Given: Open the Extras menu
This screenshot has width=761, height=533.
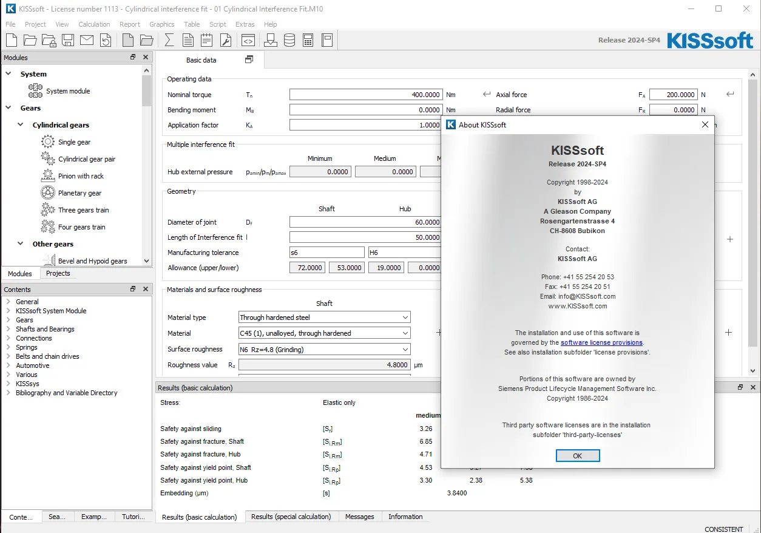Looking at the screenshot, I should click(x=245, y=24).
